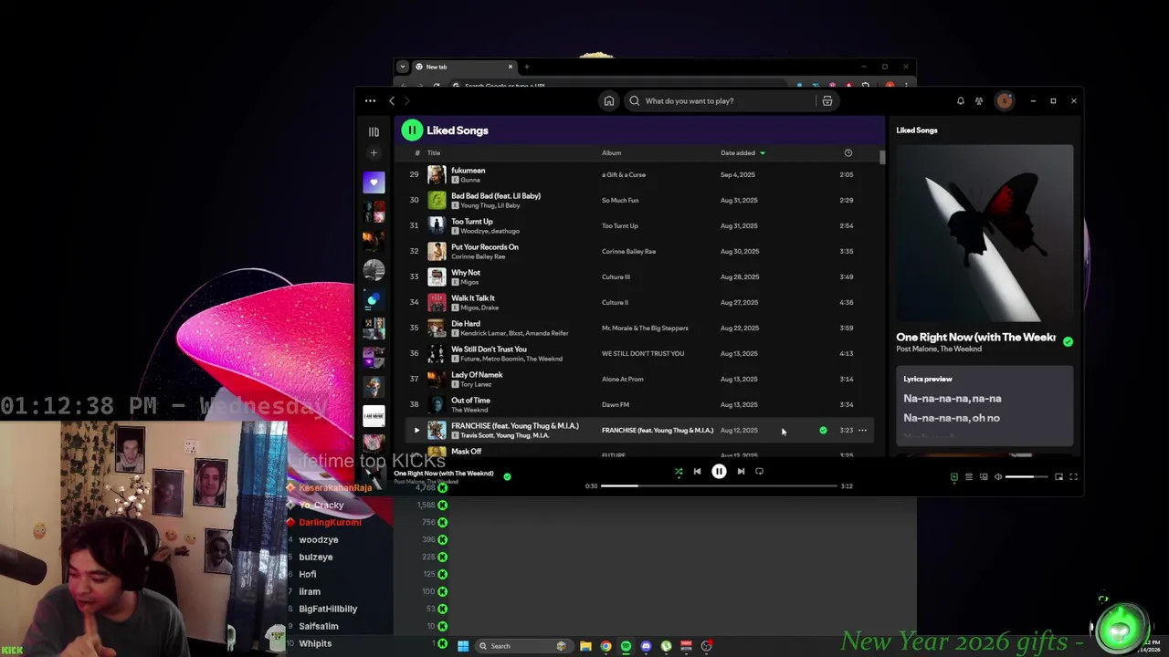Sort by the Title column header

434,153
